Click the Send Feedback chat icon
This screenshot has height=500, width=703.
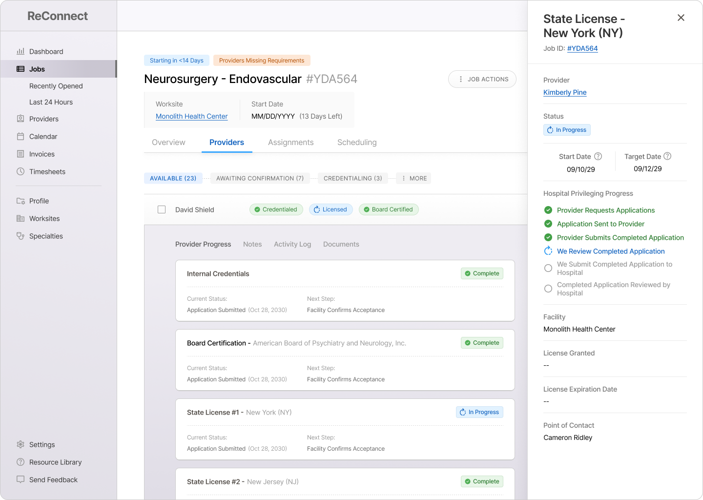(21, 479)
